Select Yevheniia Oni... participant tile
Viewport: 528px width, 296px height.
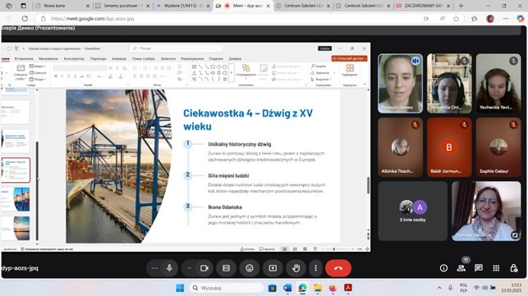[449, 84]
